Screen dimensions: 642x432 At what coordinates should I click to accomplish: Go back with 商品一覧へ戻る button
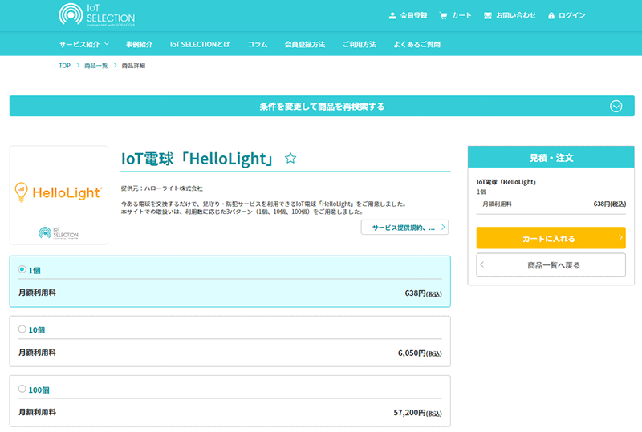point(551,265)
